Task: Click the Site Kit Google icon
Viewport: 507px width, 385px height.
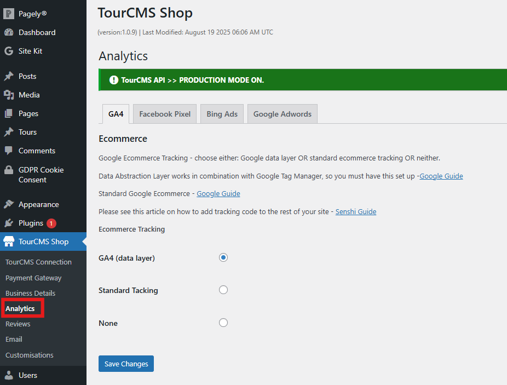Action: point(9,51)
